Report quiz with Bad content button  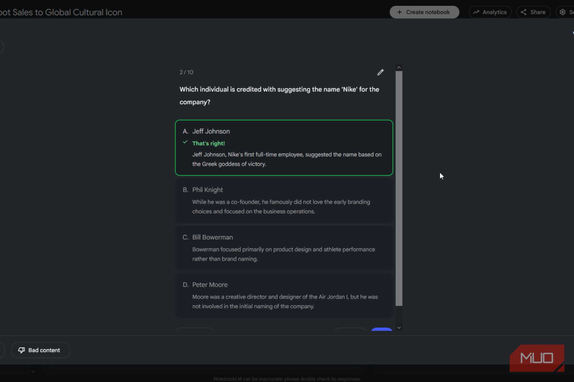[40, 350]
